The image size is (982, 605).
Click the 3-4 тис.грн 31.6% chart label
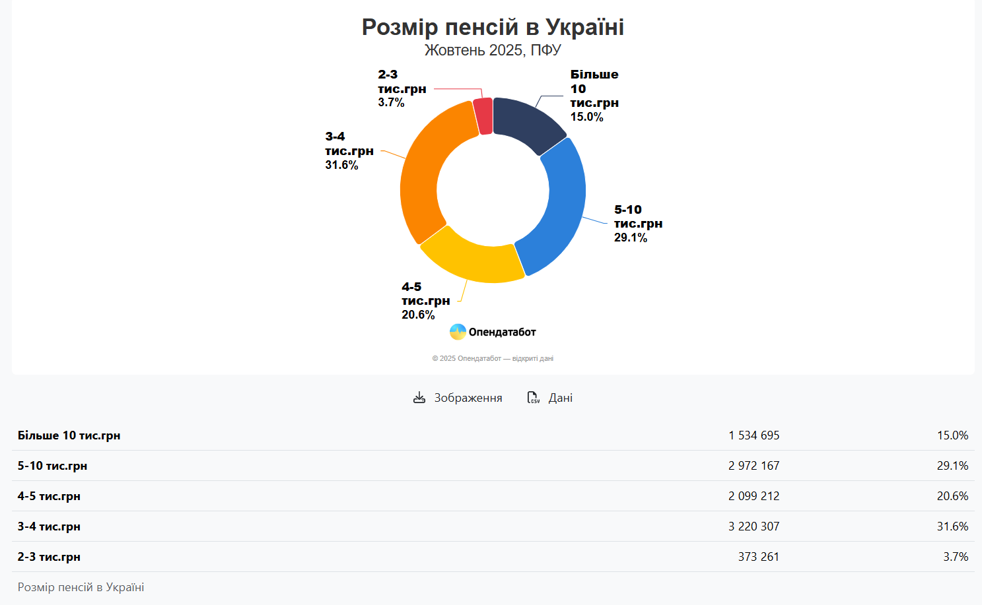pyautogui.click(x=349, y=151)
